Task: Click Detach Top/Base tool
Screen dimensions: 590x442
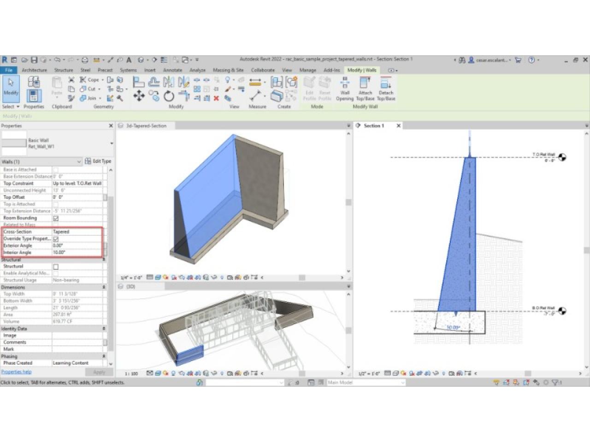Action: [x=386, y=89]
